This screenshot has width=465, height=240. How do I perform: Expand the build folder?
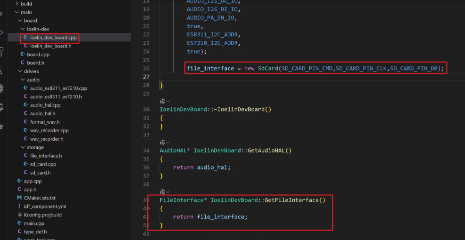(x=17, y=4)
